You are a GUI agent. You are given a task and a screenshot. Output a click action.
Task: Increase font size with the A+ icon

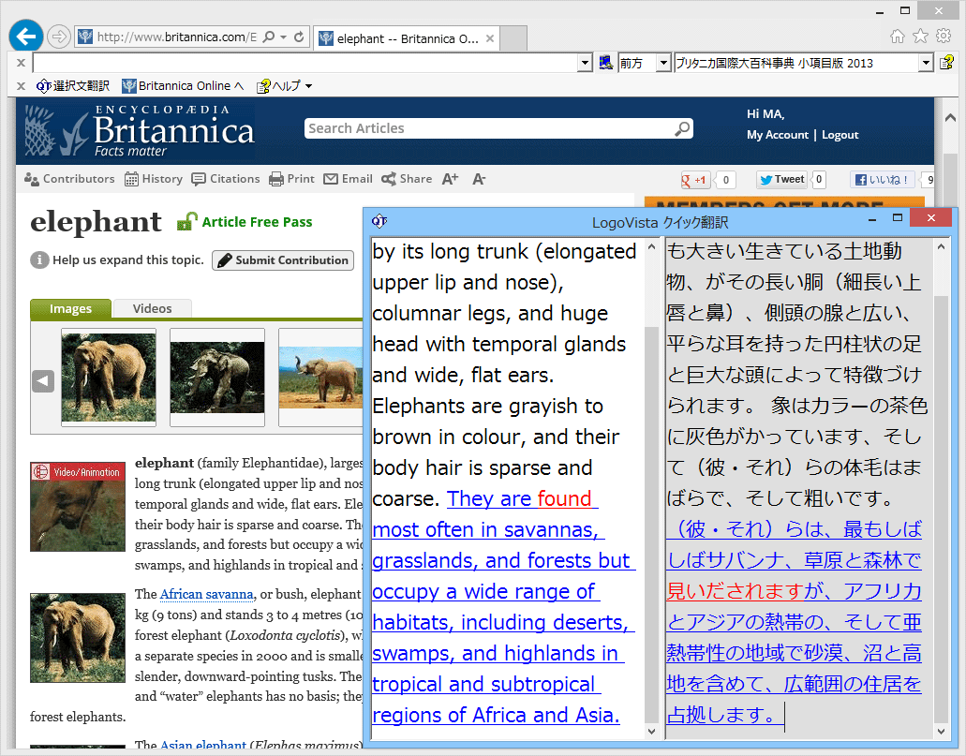coord(450,179)
